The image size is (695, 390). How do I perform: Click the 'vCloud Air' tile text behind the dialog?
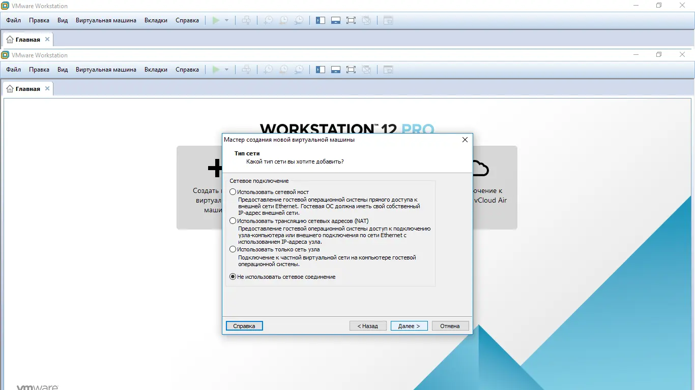tap(490, 200)
